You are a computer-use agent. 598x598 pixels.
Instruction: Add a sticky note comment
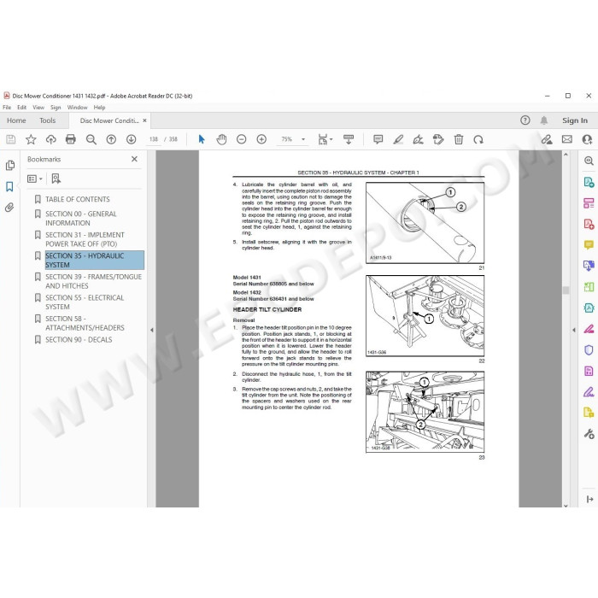(378, 139)
